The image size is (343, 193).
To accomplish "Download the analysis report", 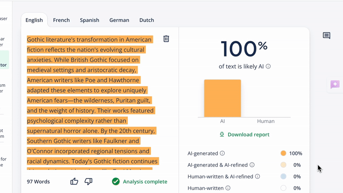I will [244, 134].
